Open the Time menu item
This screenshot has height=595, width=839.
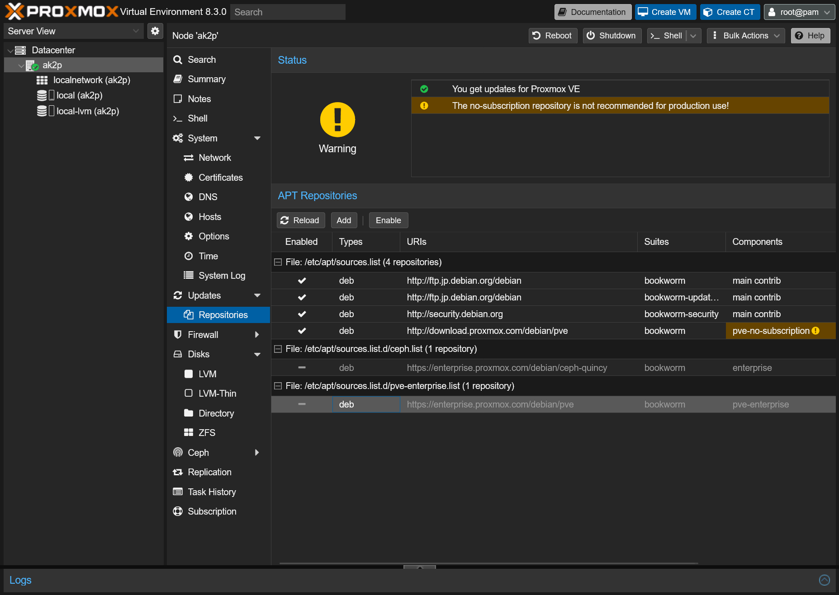click(218, 256)
